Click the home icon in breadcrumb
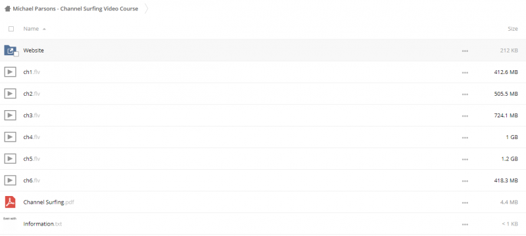The width and height of the screenshot is (526, 236). [7, 9]
